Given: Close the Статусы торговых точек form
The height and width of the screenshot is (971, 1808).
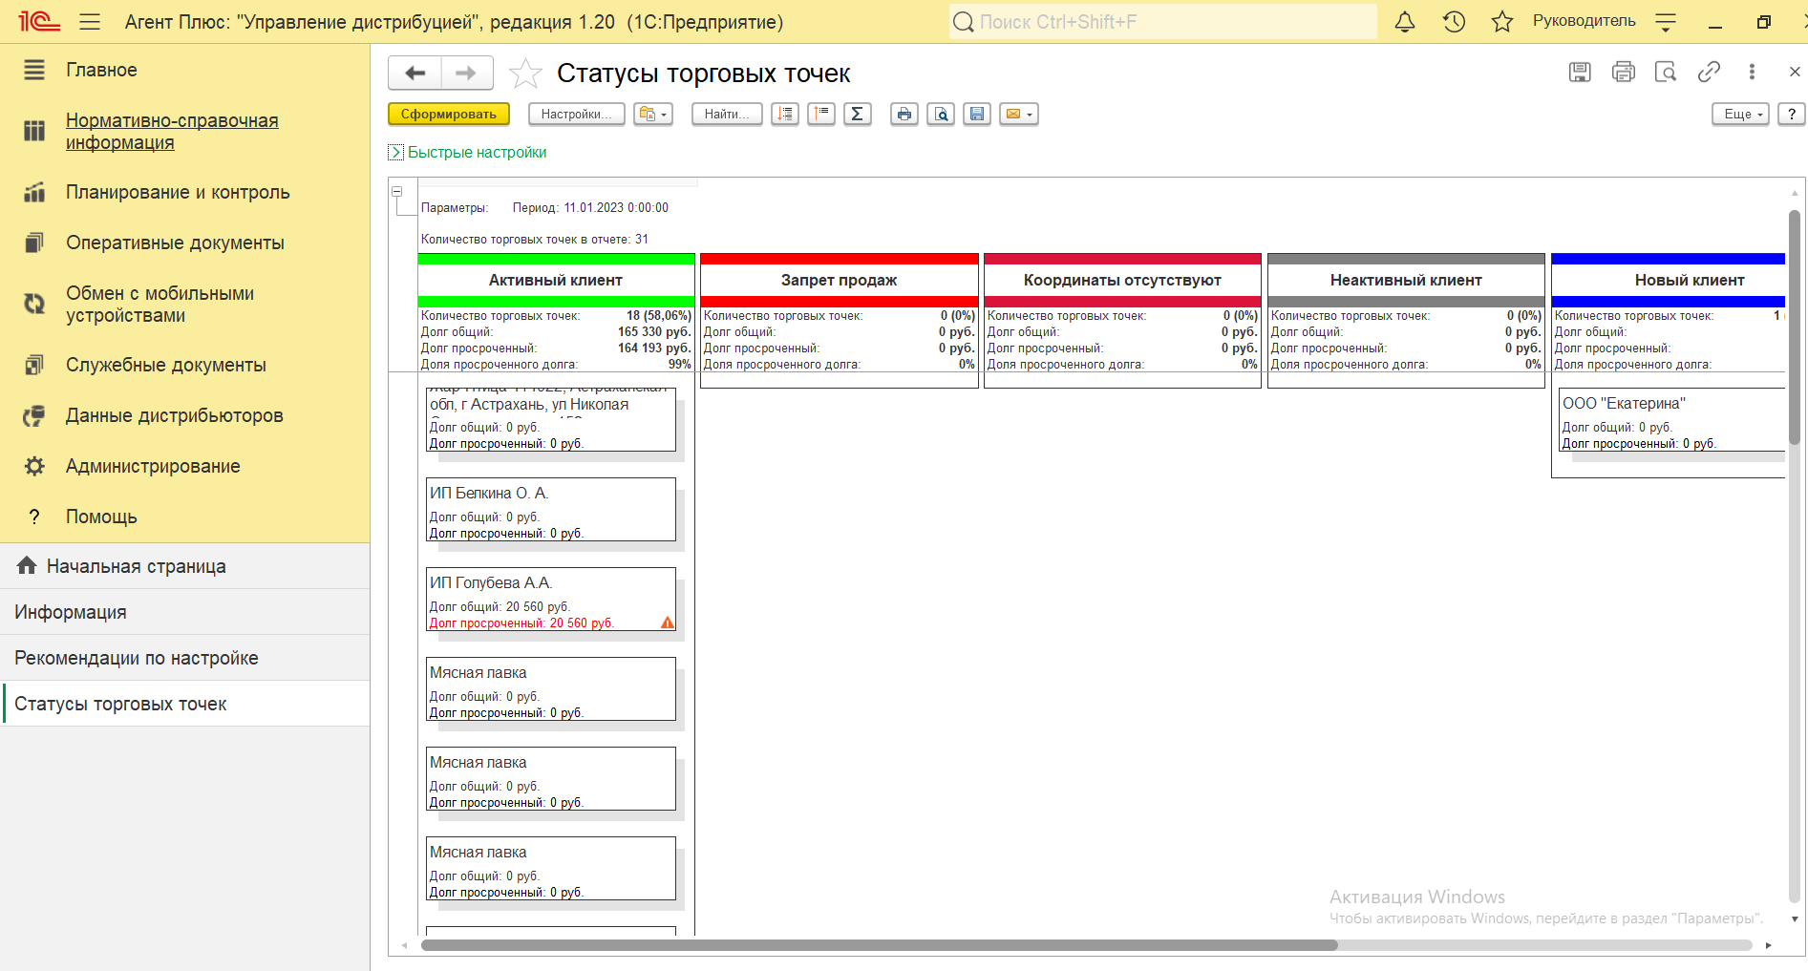Looking at the screenshot, I should 1795,72.
